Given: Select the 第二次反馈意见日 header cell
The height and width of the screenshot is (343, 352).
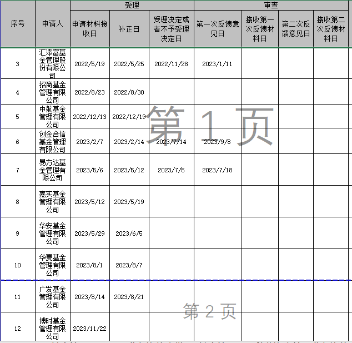Looking at the screenshot, I should [296, 29].
